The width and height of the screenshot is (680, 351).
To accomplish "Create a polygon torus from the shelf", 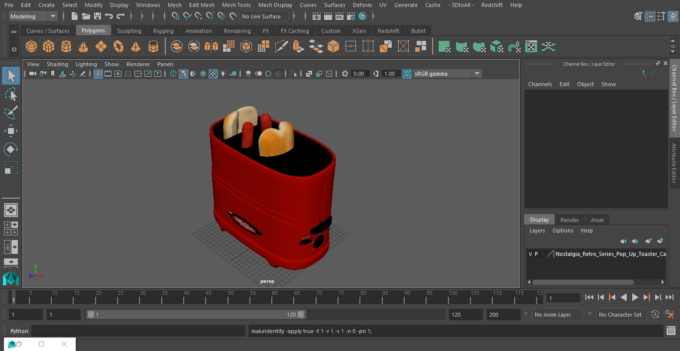I will click(x=118, y=47).
